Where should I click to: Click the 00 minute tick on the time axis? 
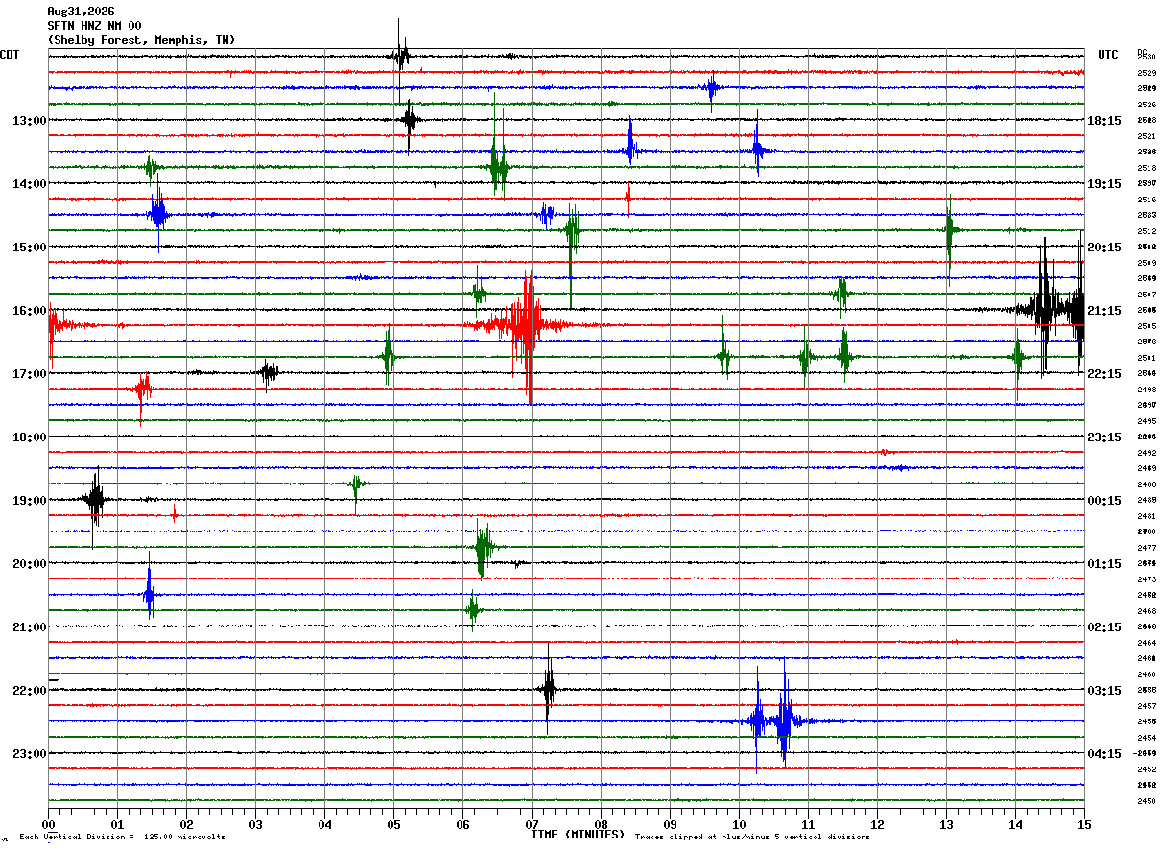(x=48, y=825)
